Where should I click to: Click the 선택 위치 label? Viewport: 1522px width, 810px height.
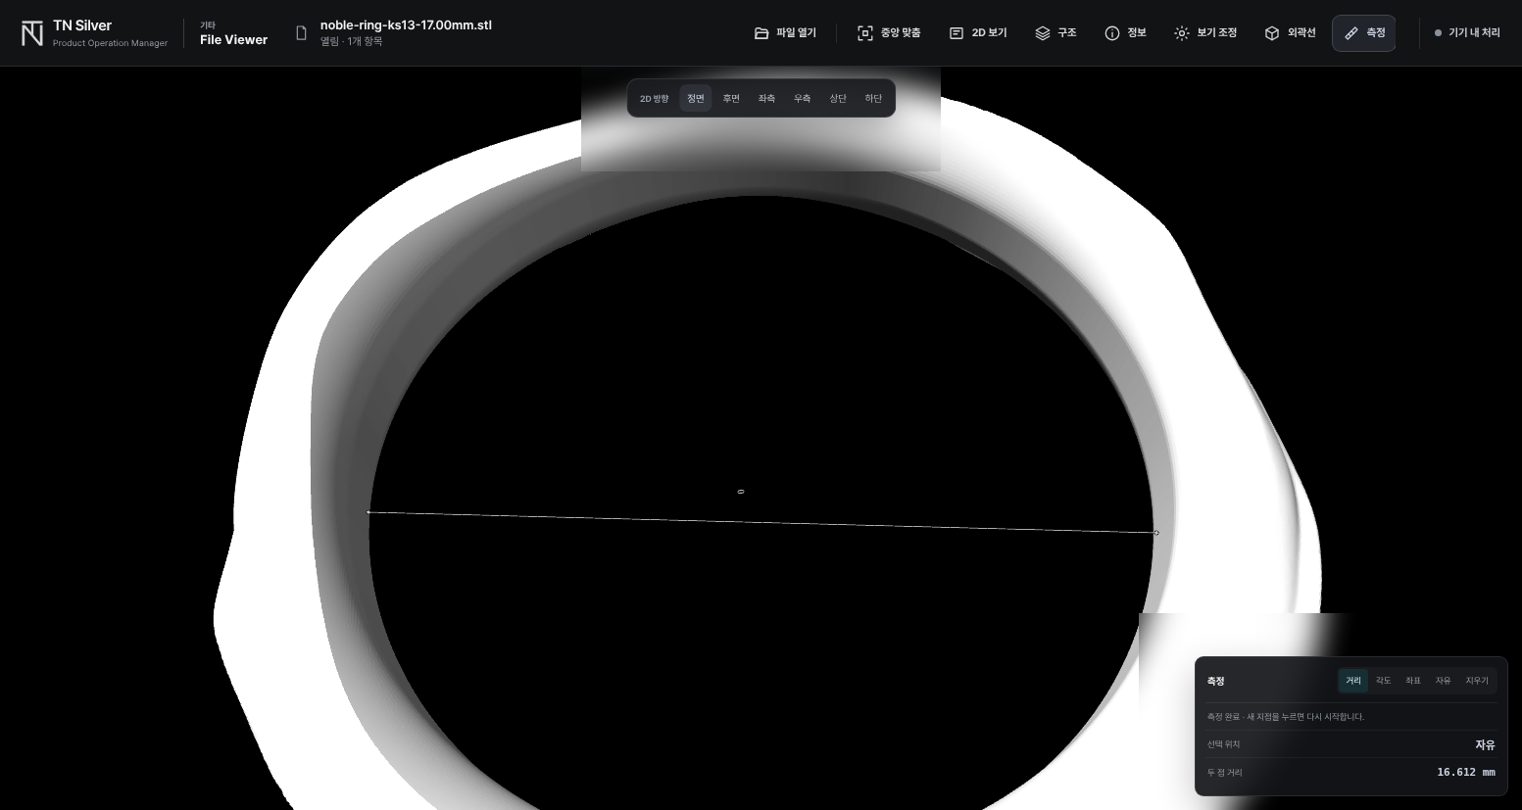click(1223, 744)
